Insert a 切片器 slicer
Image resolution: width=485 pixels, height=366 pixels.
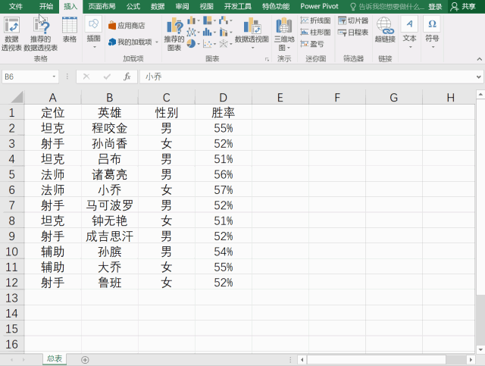click(353, 20)
